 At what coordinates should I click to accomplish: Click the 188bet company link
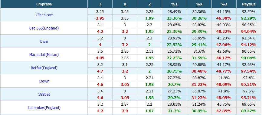pyautogui.click(x=44, y=95)
